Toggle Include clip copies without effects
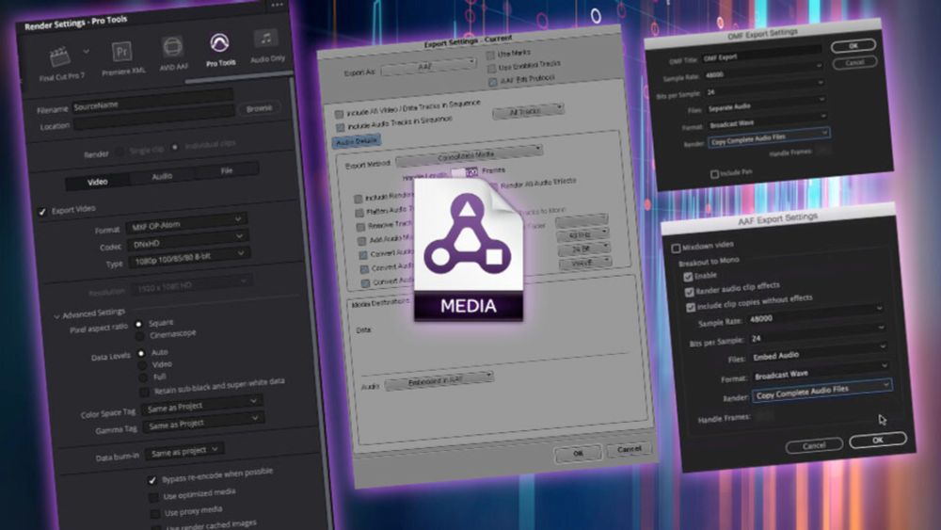 click(x=690, y=307)
